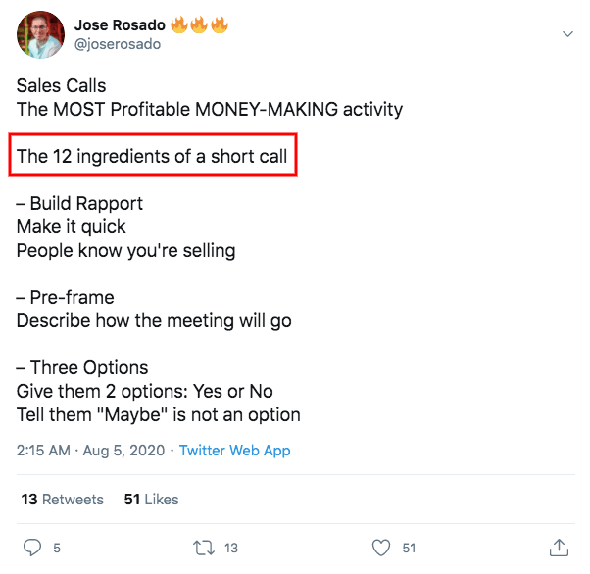
Task: Click the fire emojis after Jose Rosado
Action: (199, 24)
